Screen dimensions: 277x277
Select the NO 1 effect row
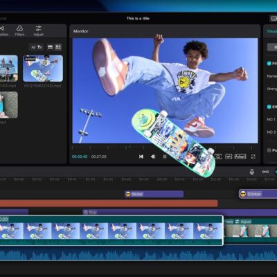(271, 120)
